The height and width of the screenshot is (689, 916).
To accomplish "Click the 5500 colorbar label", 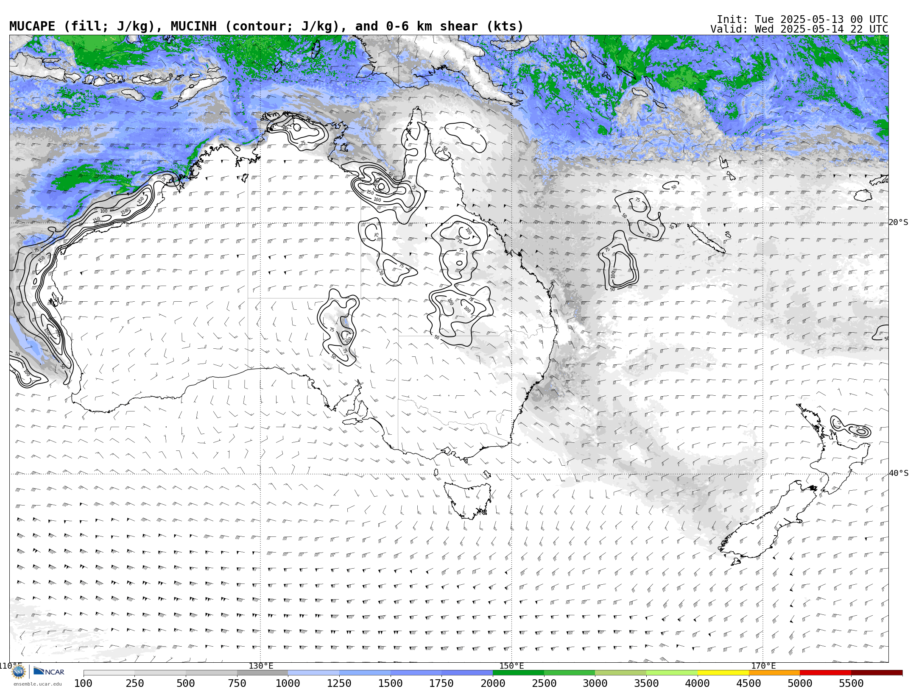I will pyautogui.click(x=851, y=683).
